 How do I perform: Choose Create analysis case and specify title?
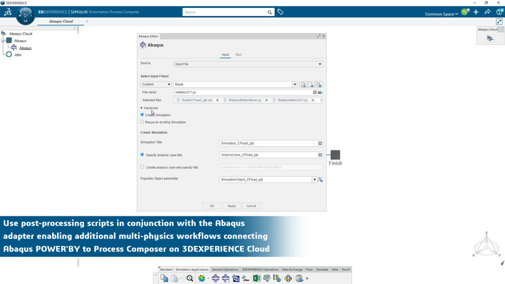tap(142, 167)
